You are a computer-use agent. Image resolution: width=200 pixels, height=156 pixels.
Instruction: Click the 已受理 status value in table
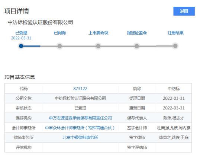(80, 108)
